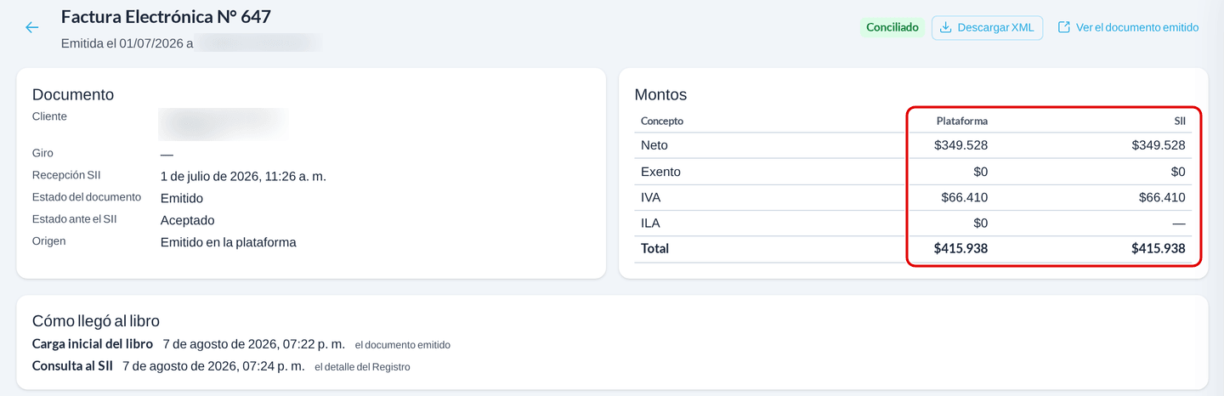Click the back arrow icon
Image resolution: width=1224 pixels, height=396 pixels.
coord(32,27)
